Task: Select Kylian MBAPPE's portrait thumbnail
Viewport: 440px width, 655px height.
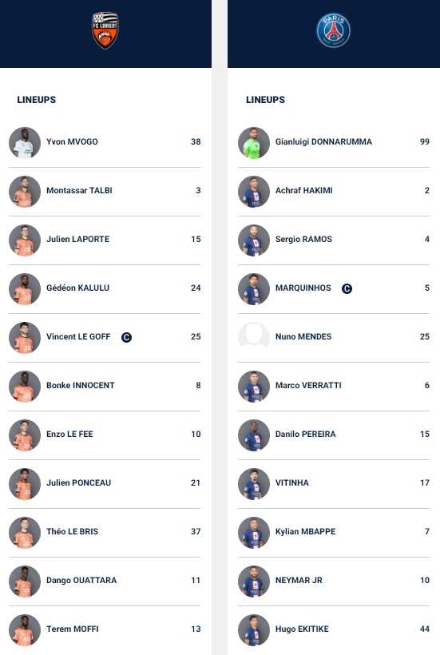Action: click(x=254, y=533)
